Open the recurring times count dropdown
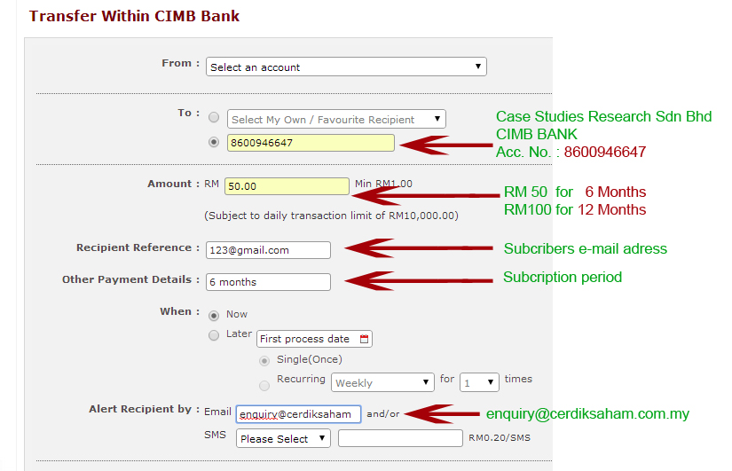The image size is (732, 471). click(x=479, y=382)
